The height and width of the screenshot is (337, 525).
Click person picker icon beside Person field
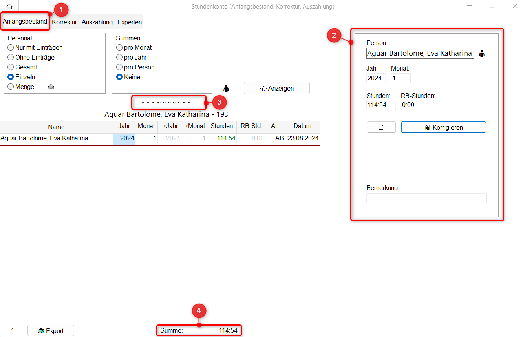(482, 54)
